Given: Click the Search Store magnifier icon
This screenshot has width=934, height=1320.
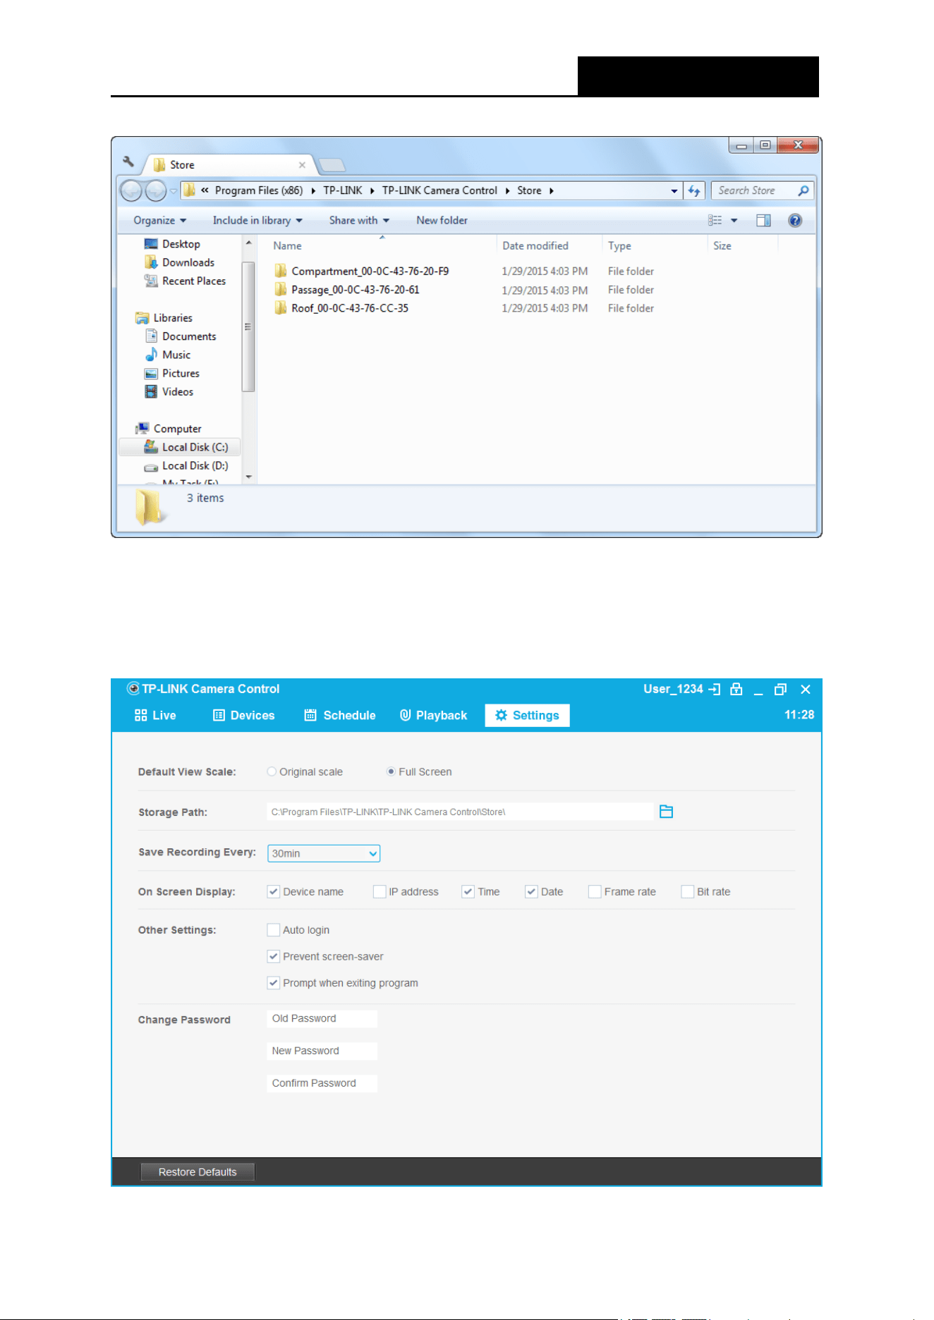Looking at the screenshot, I should pyautogui.click(x=803, y=190).
